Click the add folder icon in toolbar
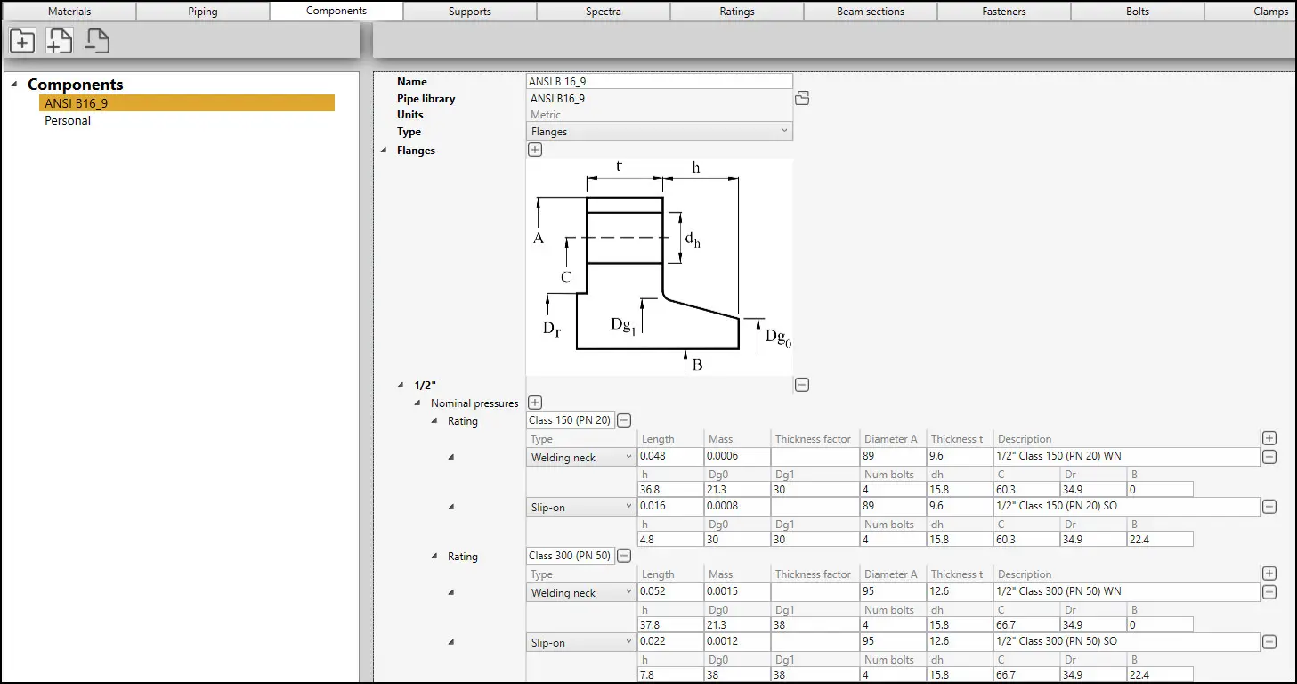 point(22,41)
